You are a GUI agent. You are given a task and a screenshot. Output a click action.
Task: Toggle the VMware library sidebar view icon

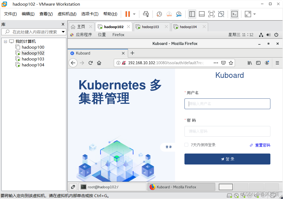[192, 14]
